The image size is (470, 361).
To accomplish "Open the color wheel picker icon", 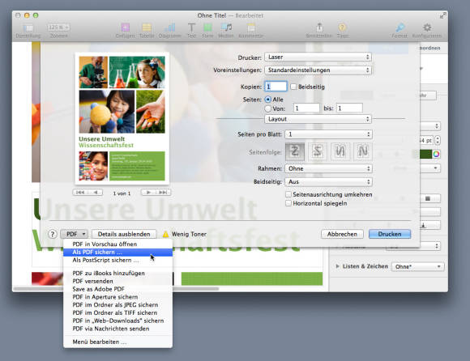I will tap(436, 154).
